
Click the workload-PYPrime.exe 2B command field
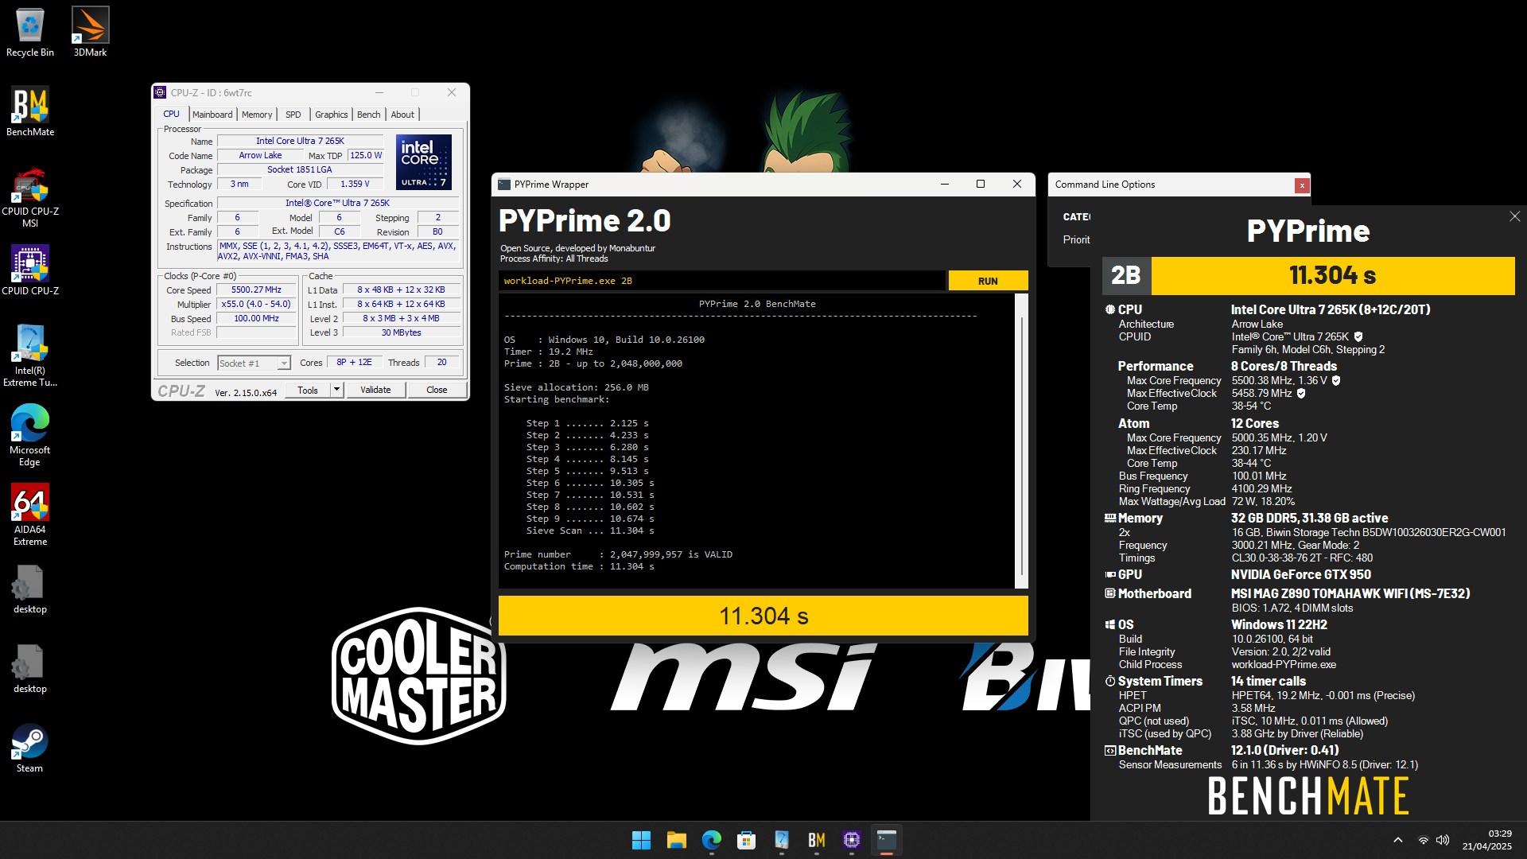tap(722, 281)
